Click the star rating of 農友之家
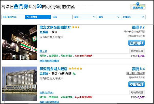 (76, 27)
